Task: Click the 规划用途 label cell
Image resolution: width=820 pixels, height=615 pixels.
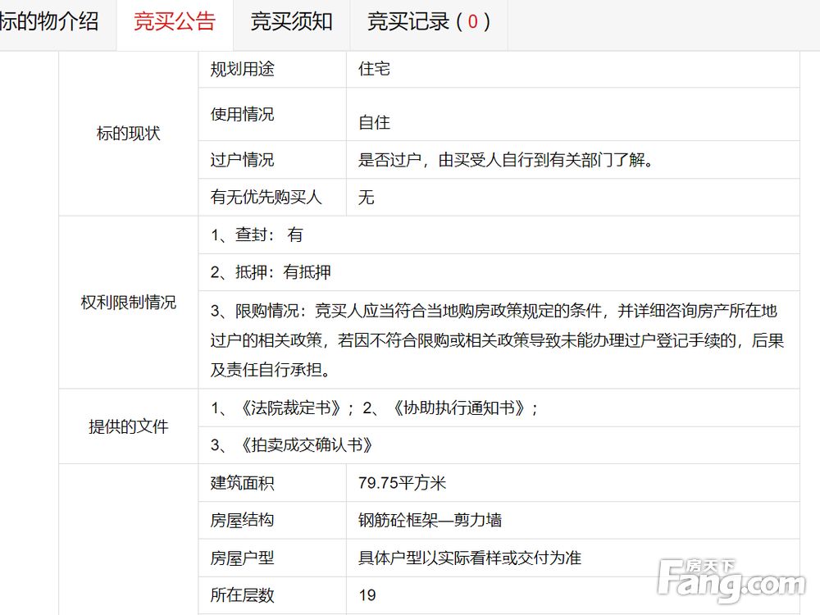Action: point(272,69)
